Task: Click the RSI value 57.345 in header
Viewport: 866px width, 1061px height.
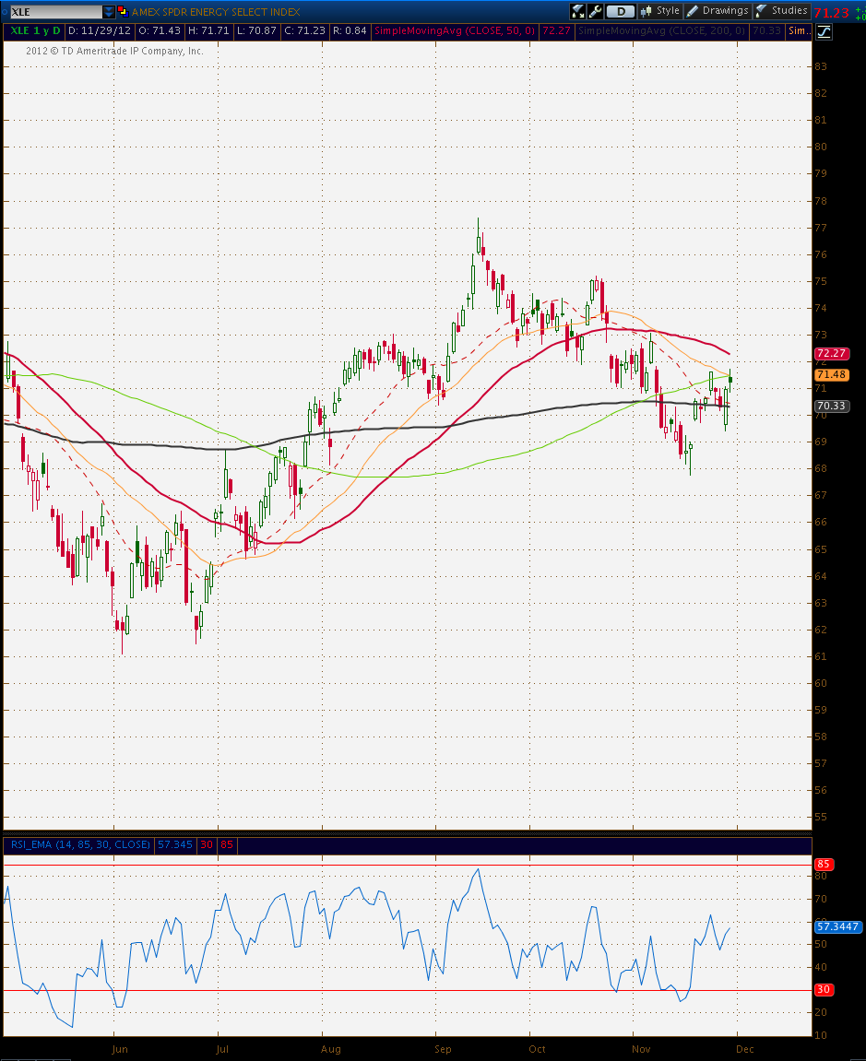Action: pyautogui.click(x=175, y=844)
